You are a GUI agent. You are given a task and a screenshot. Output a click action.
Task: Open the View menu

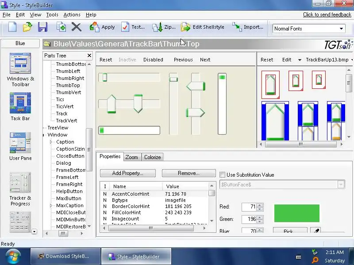coord(35,15)
